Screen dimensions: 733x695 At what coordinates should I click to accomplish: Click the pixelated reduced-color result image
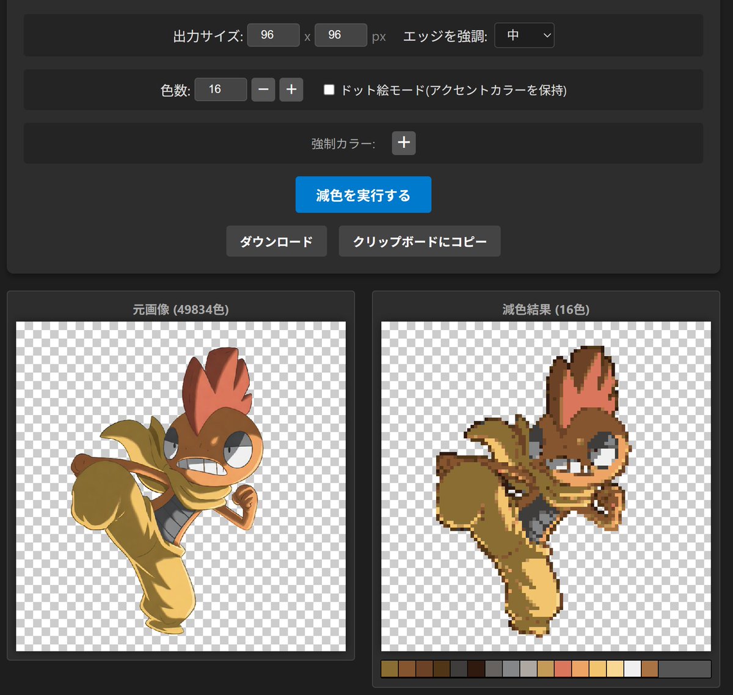[546, 487]
